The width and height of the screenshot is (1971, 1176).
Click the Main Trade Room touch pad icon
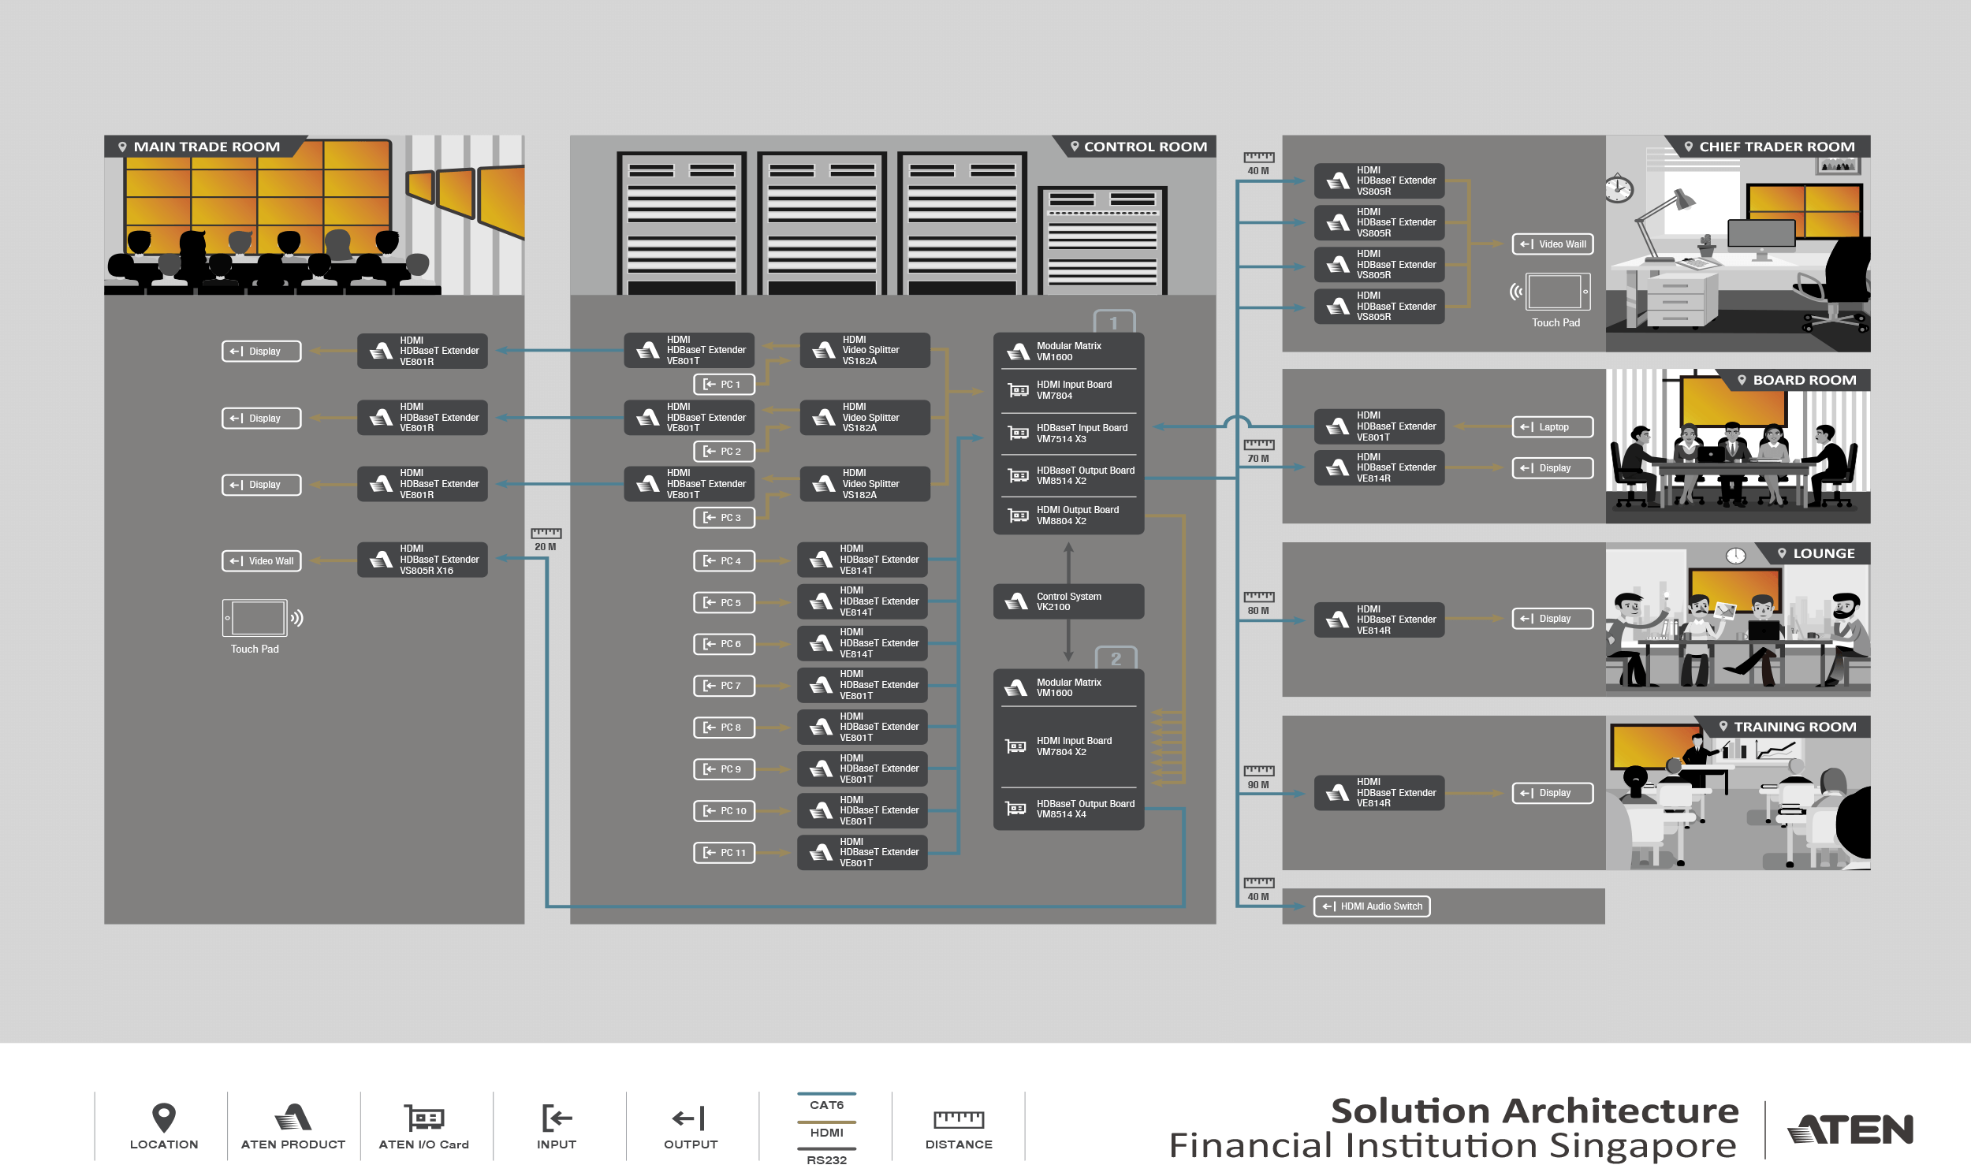tap(256, 619)
